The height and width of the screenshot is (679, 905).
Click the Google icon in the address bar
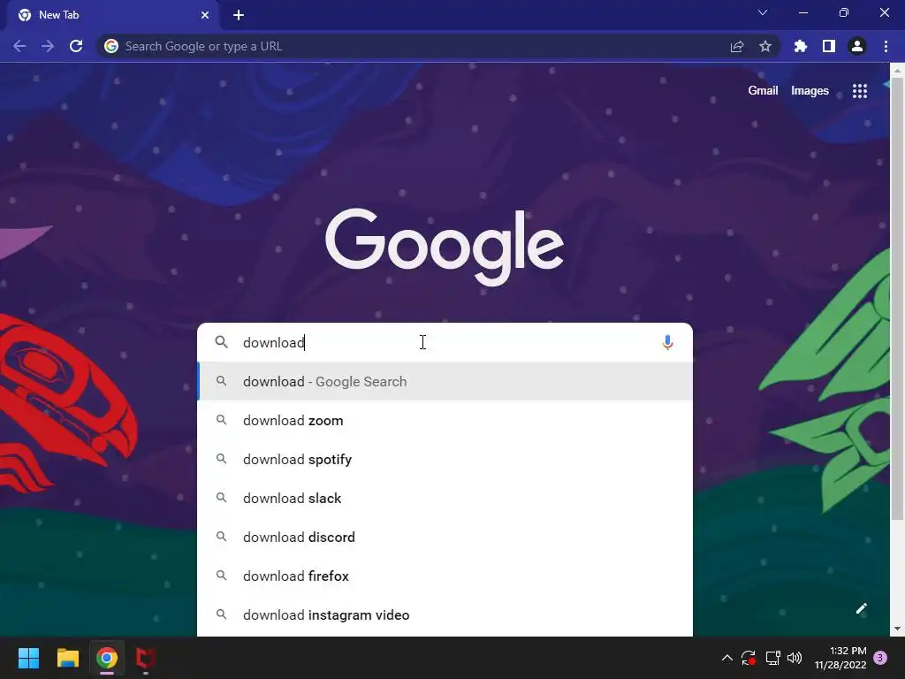tap(111, 46)
